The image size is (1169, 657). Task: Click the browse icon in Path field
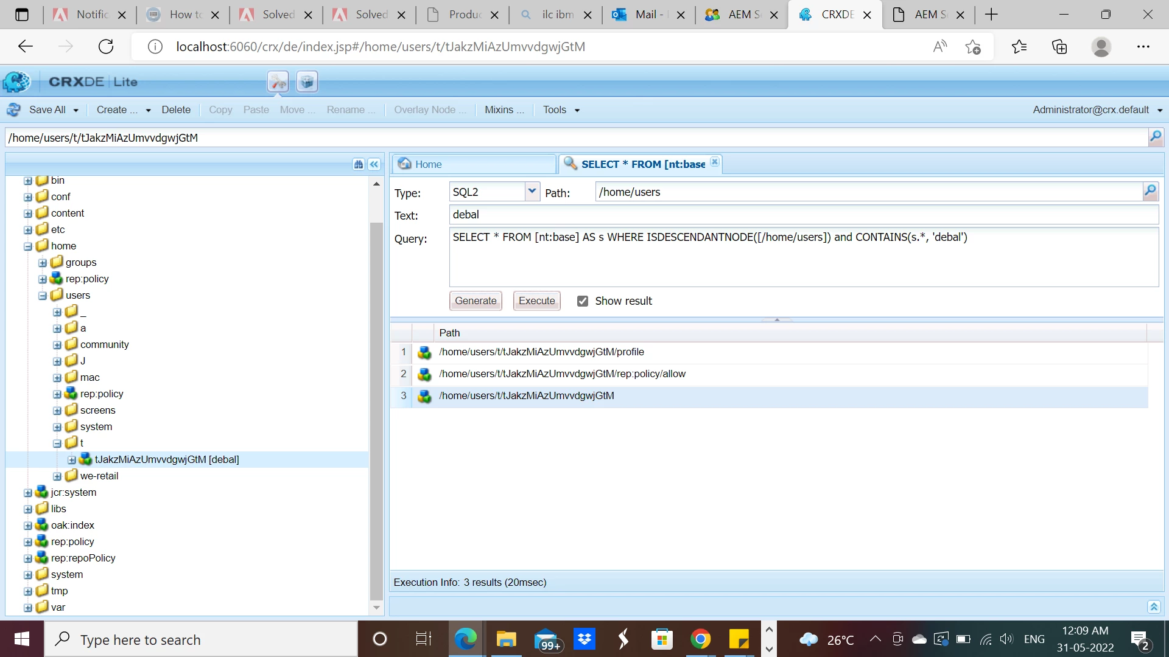point(1150,192)
